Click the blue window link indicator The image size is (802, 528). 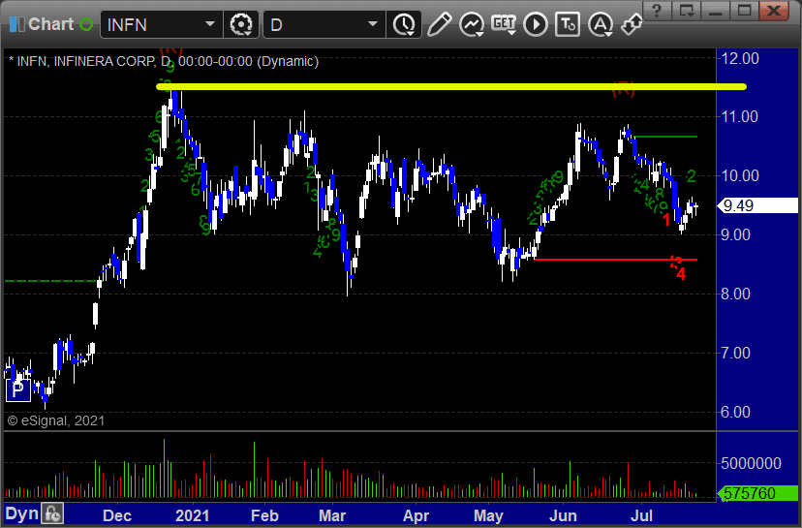(x=16, y=24)
